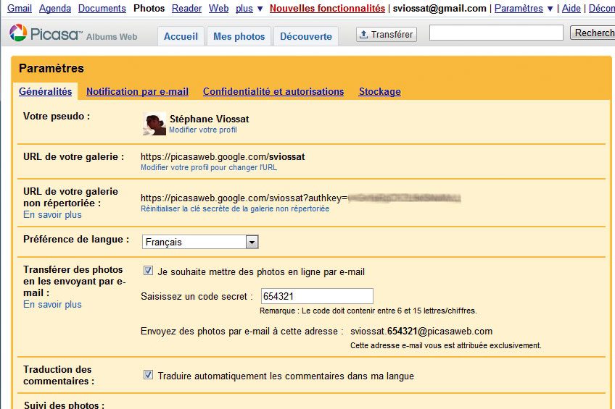Viewport: 615px width, 409px height.
Task: Open the Agenda link
Action: click(55, 8)
